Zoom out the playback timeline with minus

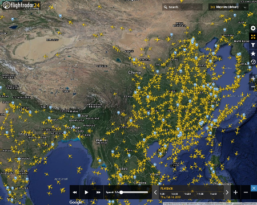click(x=246, y=192)
